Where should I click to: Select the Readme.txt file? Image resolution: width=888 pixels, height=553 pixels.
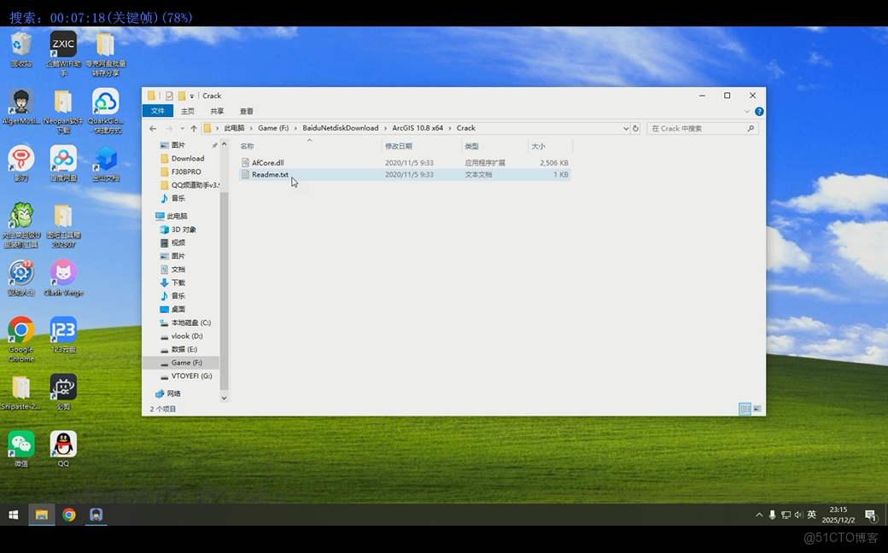[x=270, y=175]
